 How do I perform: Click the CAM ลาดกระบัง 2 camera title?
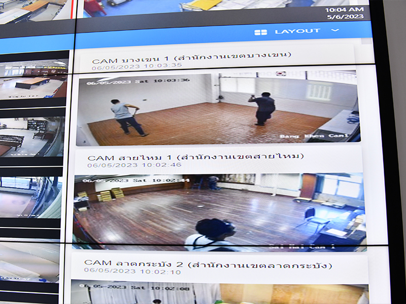tap(208, 264)
